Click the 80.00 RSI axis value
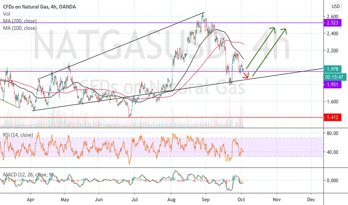The height and width of the screenshot is (205, 348). [332, 133]
